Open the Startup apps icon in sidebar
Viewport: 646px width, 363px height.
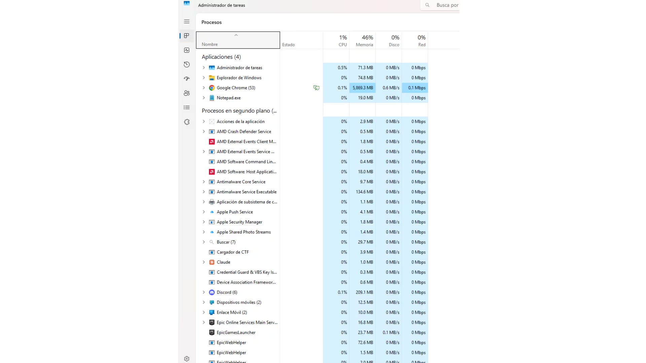click(x=187, y=79)
